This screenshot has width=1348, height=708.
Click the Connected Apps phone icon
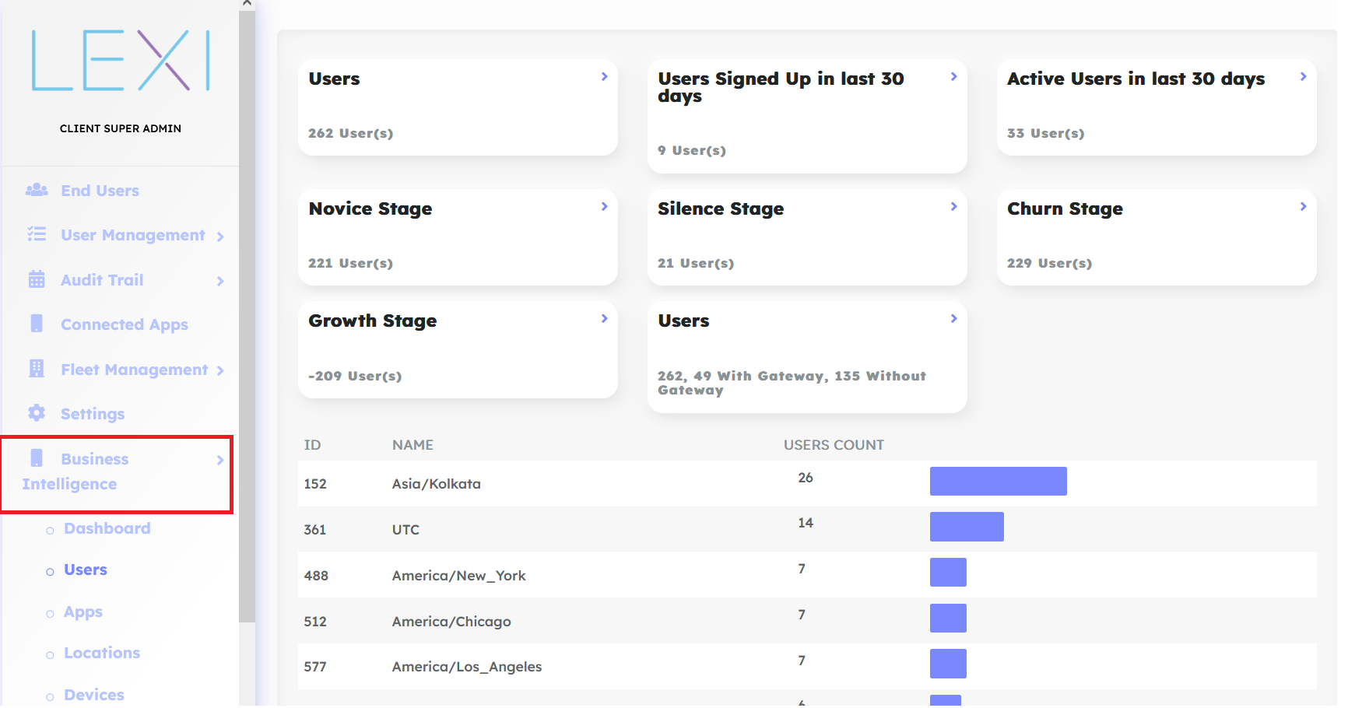(37, 324)
